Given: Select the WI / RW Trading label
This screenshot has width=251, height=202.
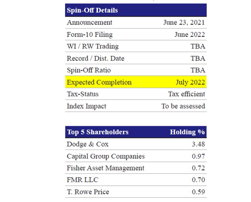Looking at the screenshot, I should pos(93,46).
